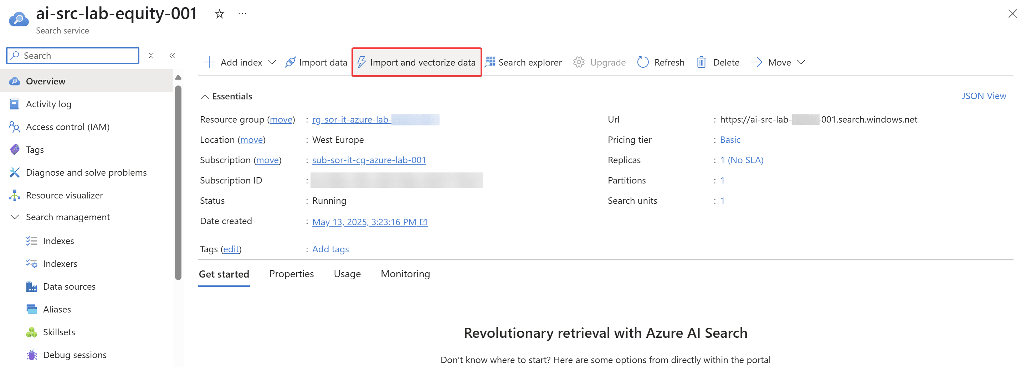Click the sidebar vertical scrollbar thumb
1021x367 pixels.
[x=178, y=182]
